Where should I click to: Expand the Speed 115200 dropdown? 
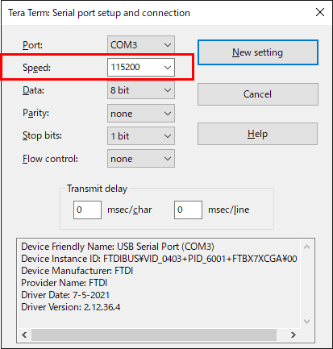point(141,67)
